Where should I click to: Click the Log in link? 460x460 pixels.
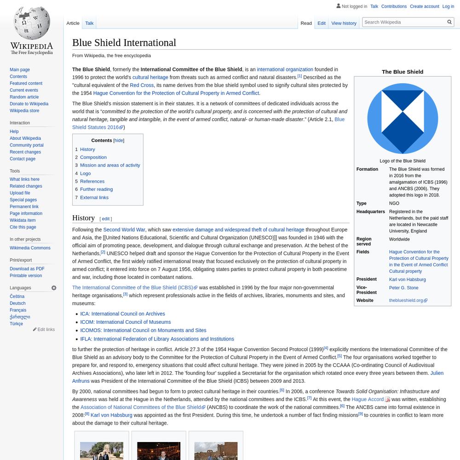point(448,6)
